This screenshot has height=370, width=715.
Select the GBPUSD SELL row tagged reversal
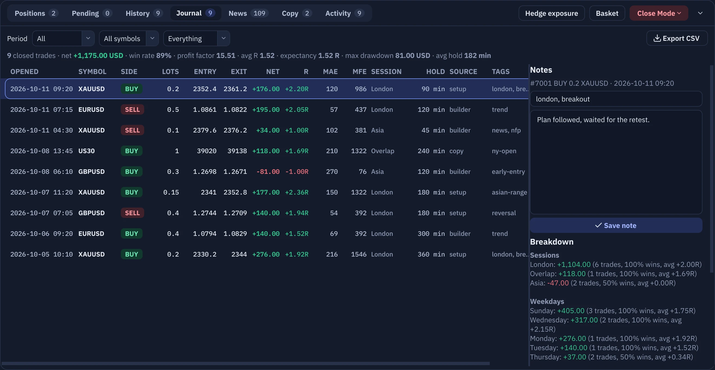tap(264, 213)
